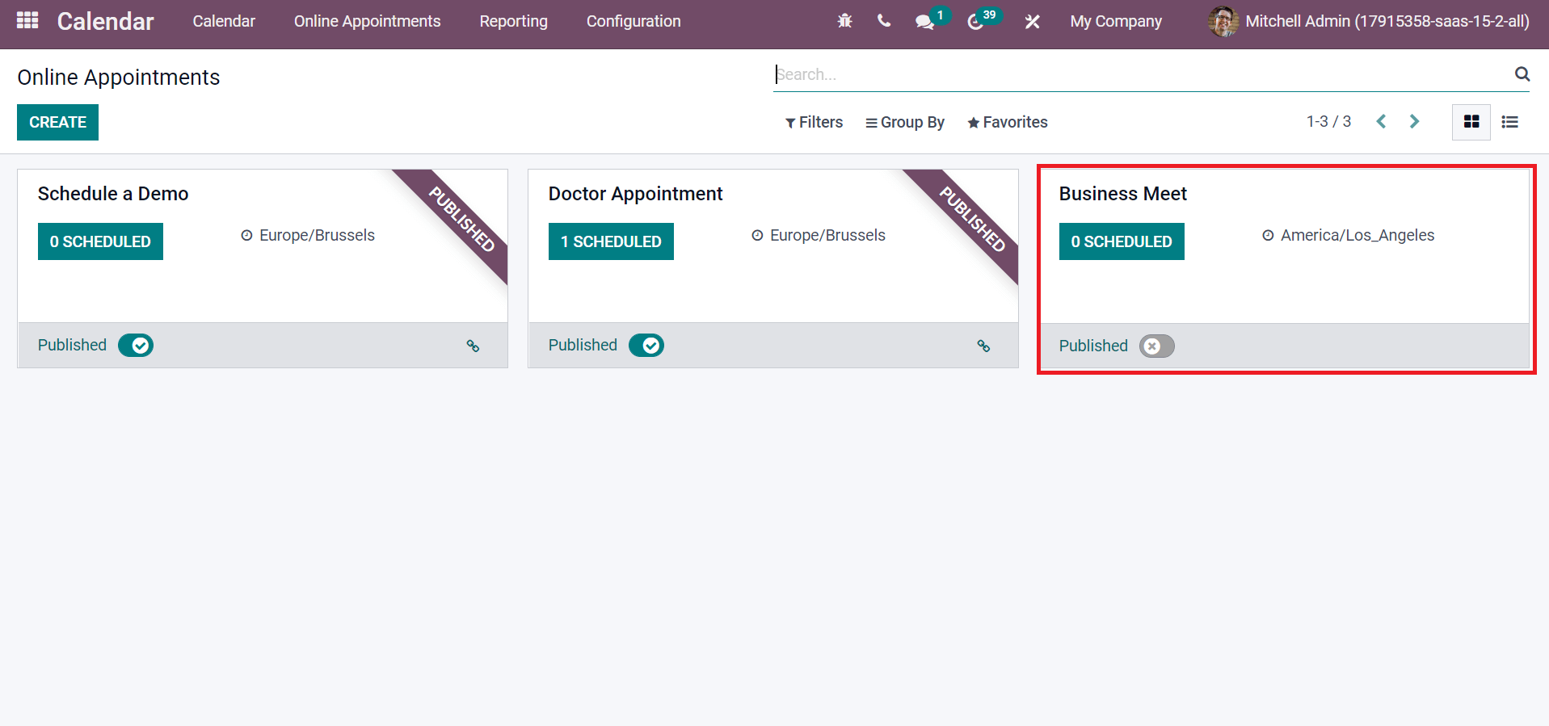Click the CREATE button

point(57,122)
